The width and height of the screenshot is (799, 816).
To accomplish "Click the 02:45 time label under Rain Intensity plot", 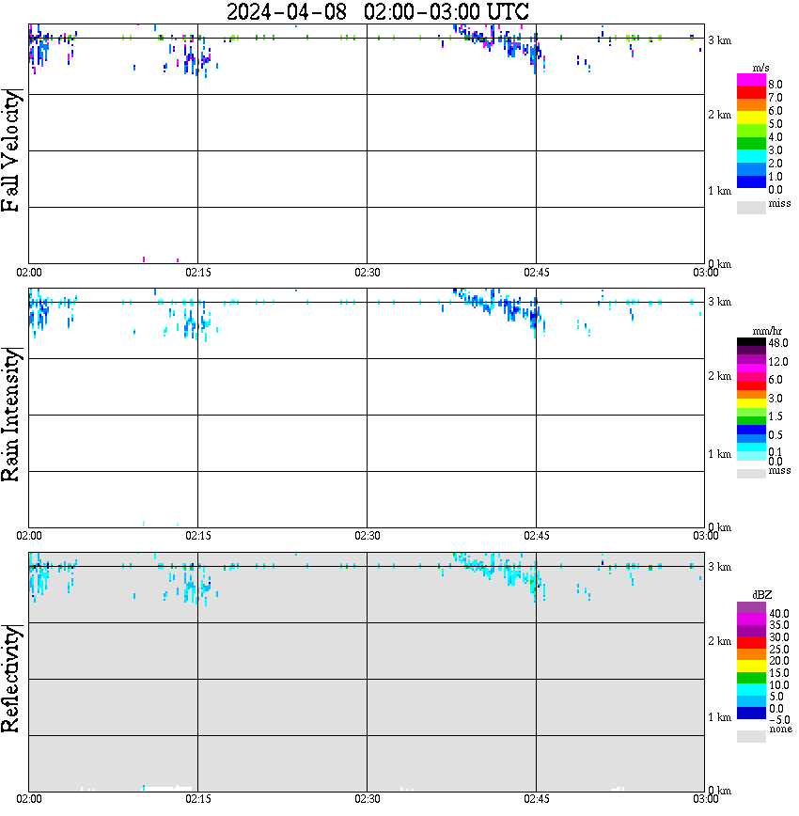I will [537, 536].
